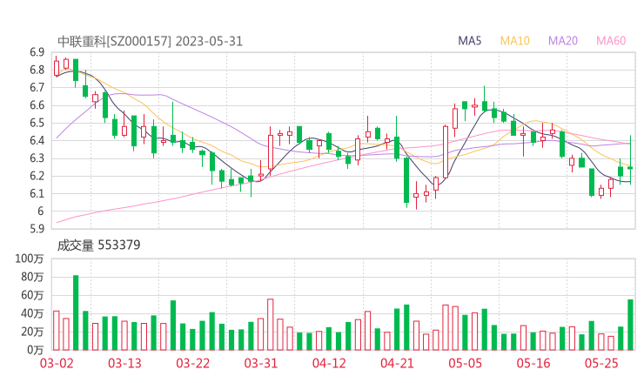Select the 03-22 date label

(x=192, y=363)
